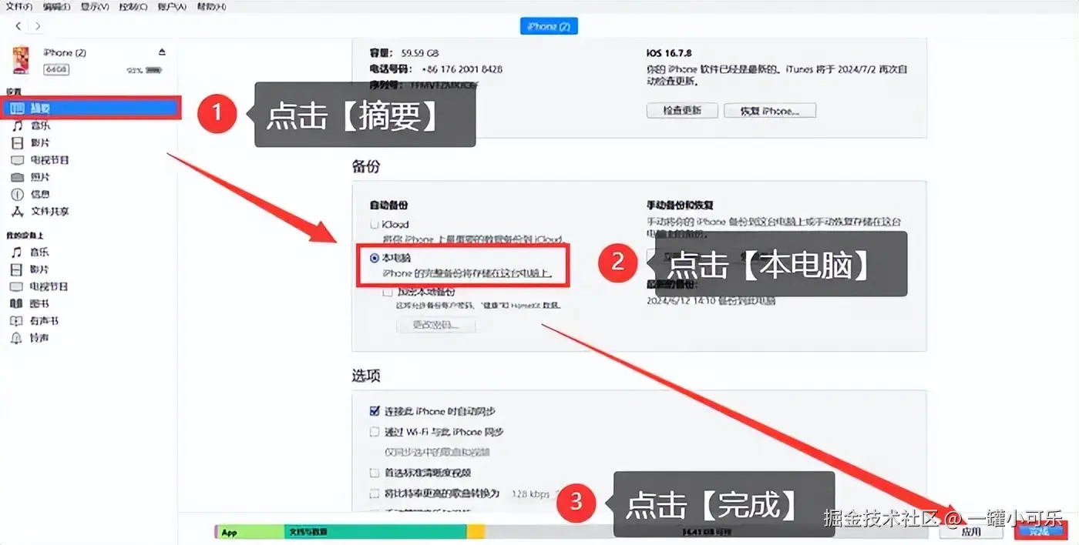This screenshot has width=1079, height=545.
Task: Eject the iPhone (2) device
Action: (x=162, y=52)
